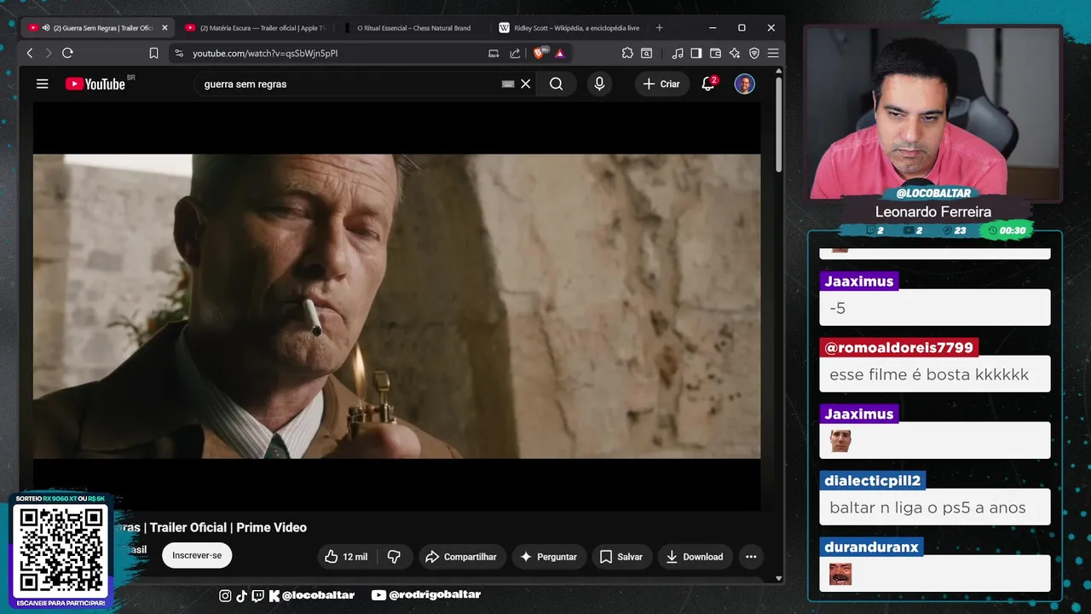1091x614 pixels.
Task: Click the Compartilhar share button
Action: pyautogui.click(x=461, y=557)
